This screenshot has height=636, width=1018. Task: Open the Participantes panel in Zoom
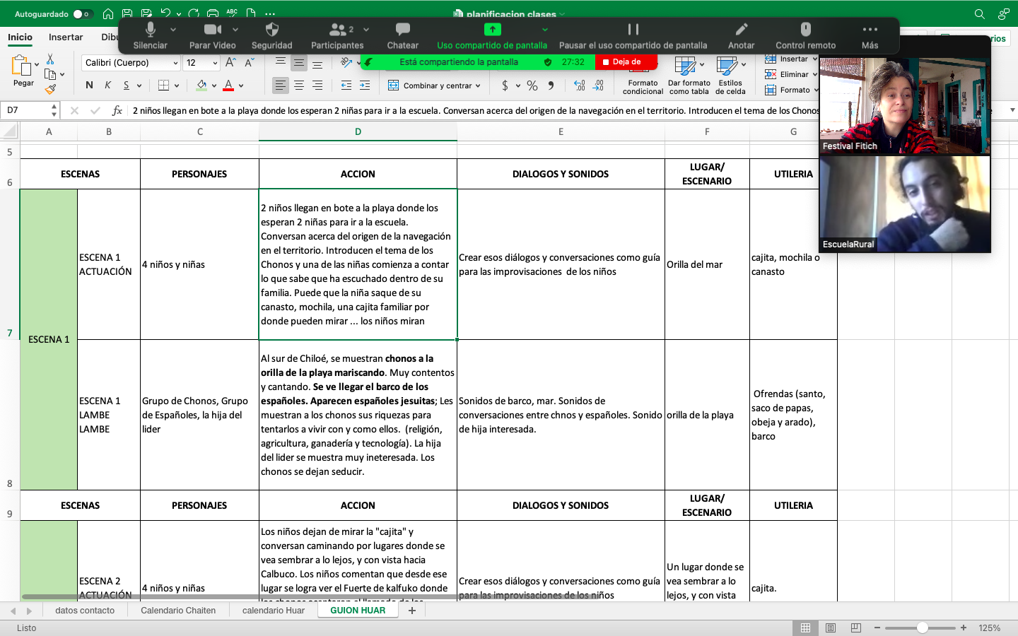click(x=337, y=36)
